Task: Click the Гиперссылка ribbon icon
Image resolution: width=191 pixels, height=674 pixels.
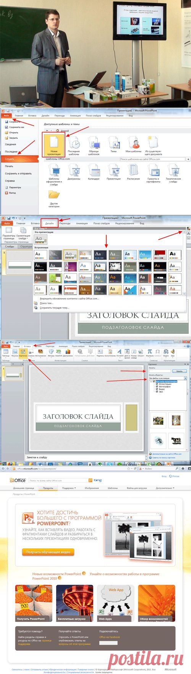Action: pos(80,353)
